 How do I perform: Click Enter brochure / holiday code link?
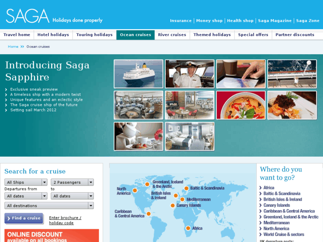coord(65,220)
